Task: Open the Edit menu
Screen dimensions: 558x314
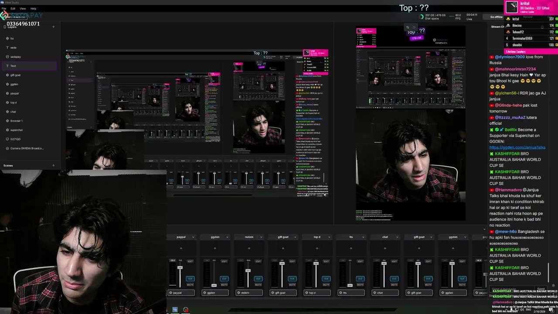Action: point(13,8)
